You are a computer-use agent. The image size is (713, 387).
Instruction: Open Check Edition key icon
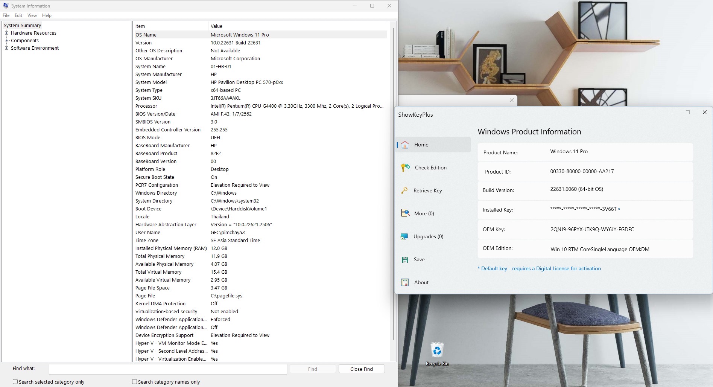point(405,168)
